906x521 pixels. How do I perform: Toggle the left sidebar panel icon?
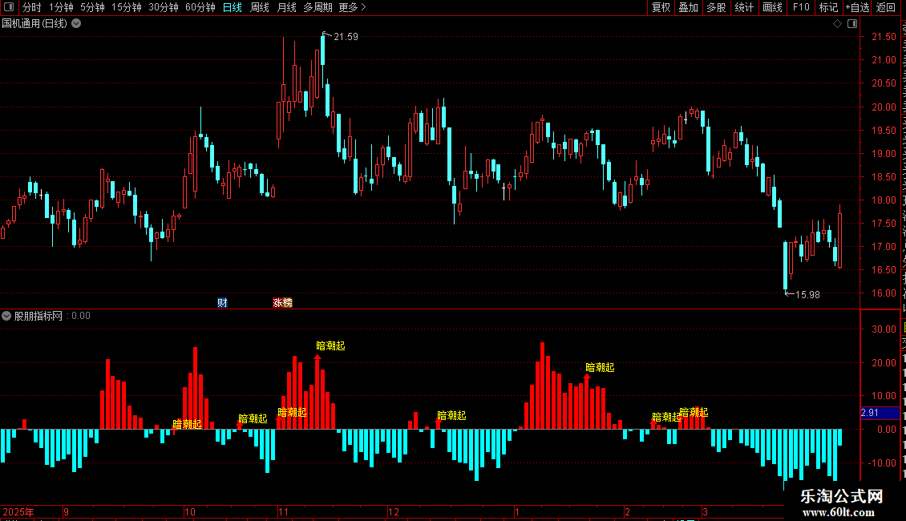9,7
